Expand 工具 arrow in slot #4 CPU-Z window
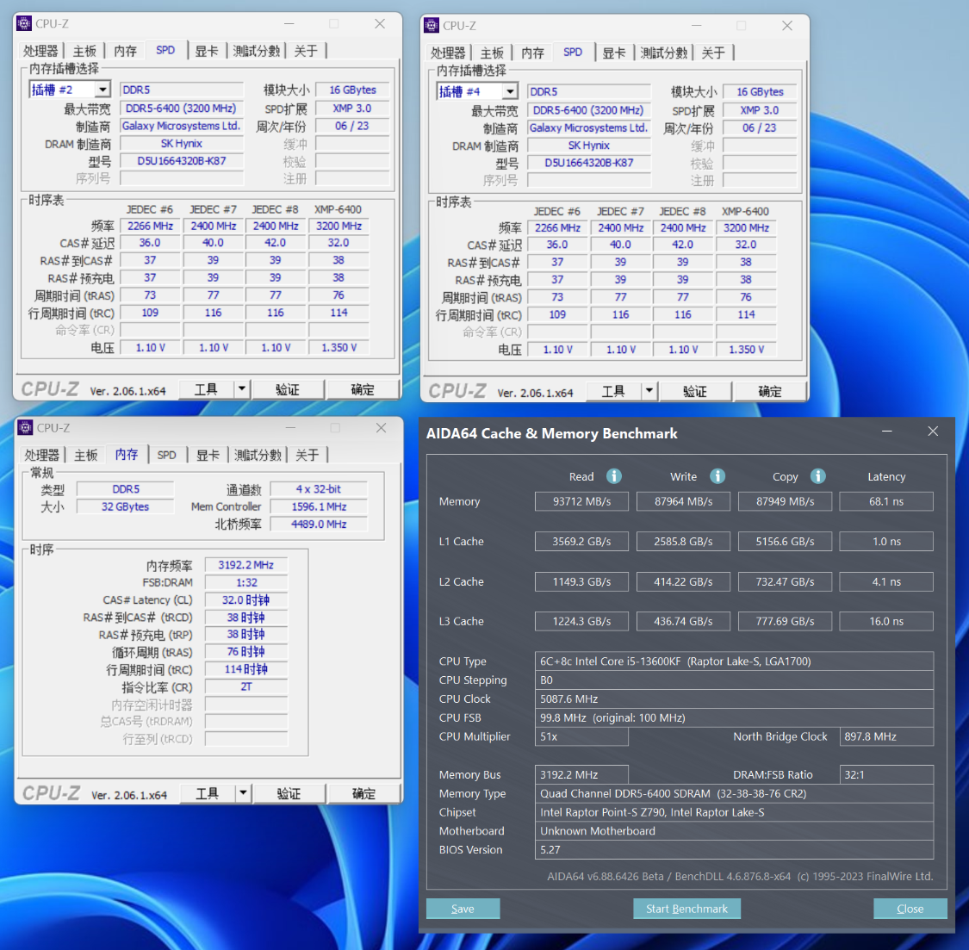 pyautogui.click(x=649, y=391)
